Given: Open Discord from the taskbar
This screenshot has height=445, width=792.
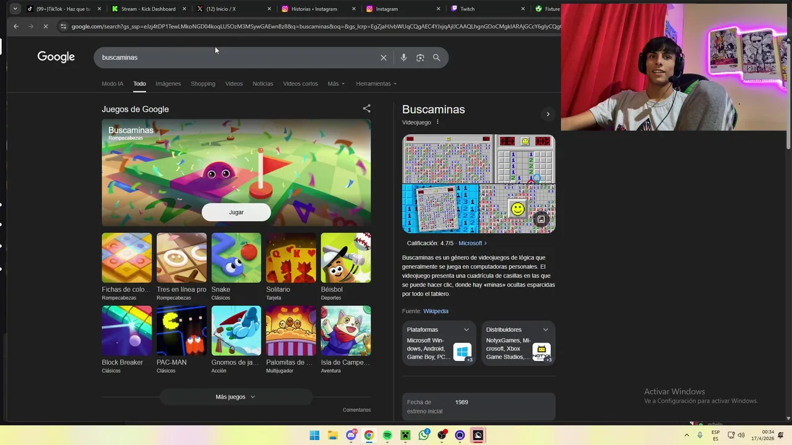Looking at the screenshot, I should click(x=351, y=435).
